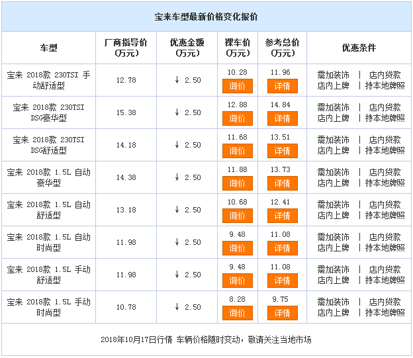Click 询价 button for 230TSI 手动舒适型

[238, 86]
